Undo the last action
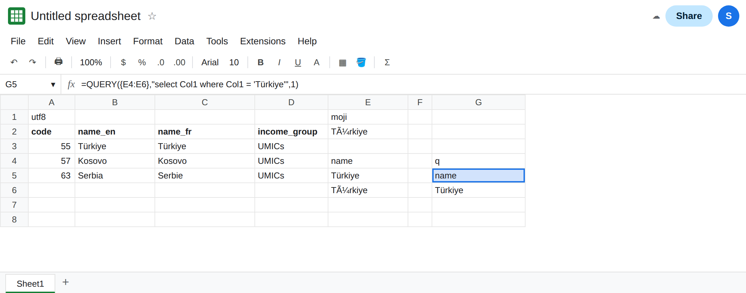Image resolution: width=746 pixels, height=293 pixels. [x=14, y=62]
